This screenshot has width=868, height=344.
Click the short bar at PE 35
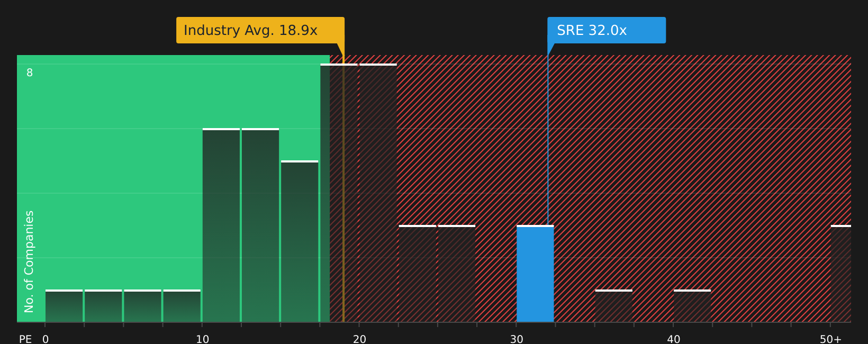[x=614, y=306]
